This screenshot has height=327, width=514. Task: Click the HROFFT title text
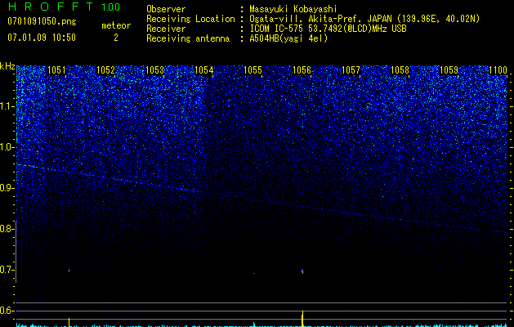(51, 7)
